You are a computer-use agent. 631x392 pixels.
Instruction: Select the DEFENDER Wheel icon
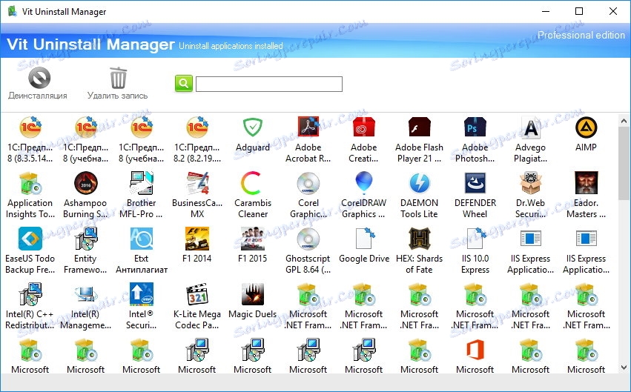(x=475, y=183)
